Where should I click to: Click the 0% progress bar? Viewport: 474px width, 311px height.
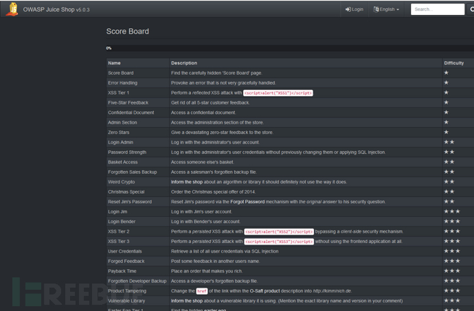(290, 48)
